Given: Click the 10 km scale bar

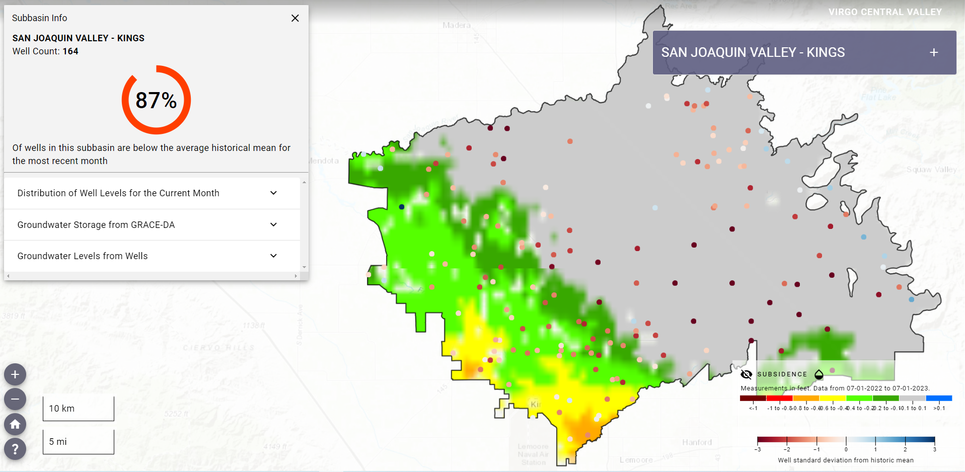Looking at the screenshot, I should 79,409.
